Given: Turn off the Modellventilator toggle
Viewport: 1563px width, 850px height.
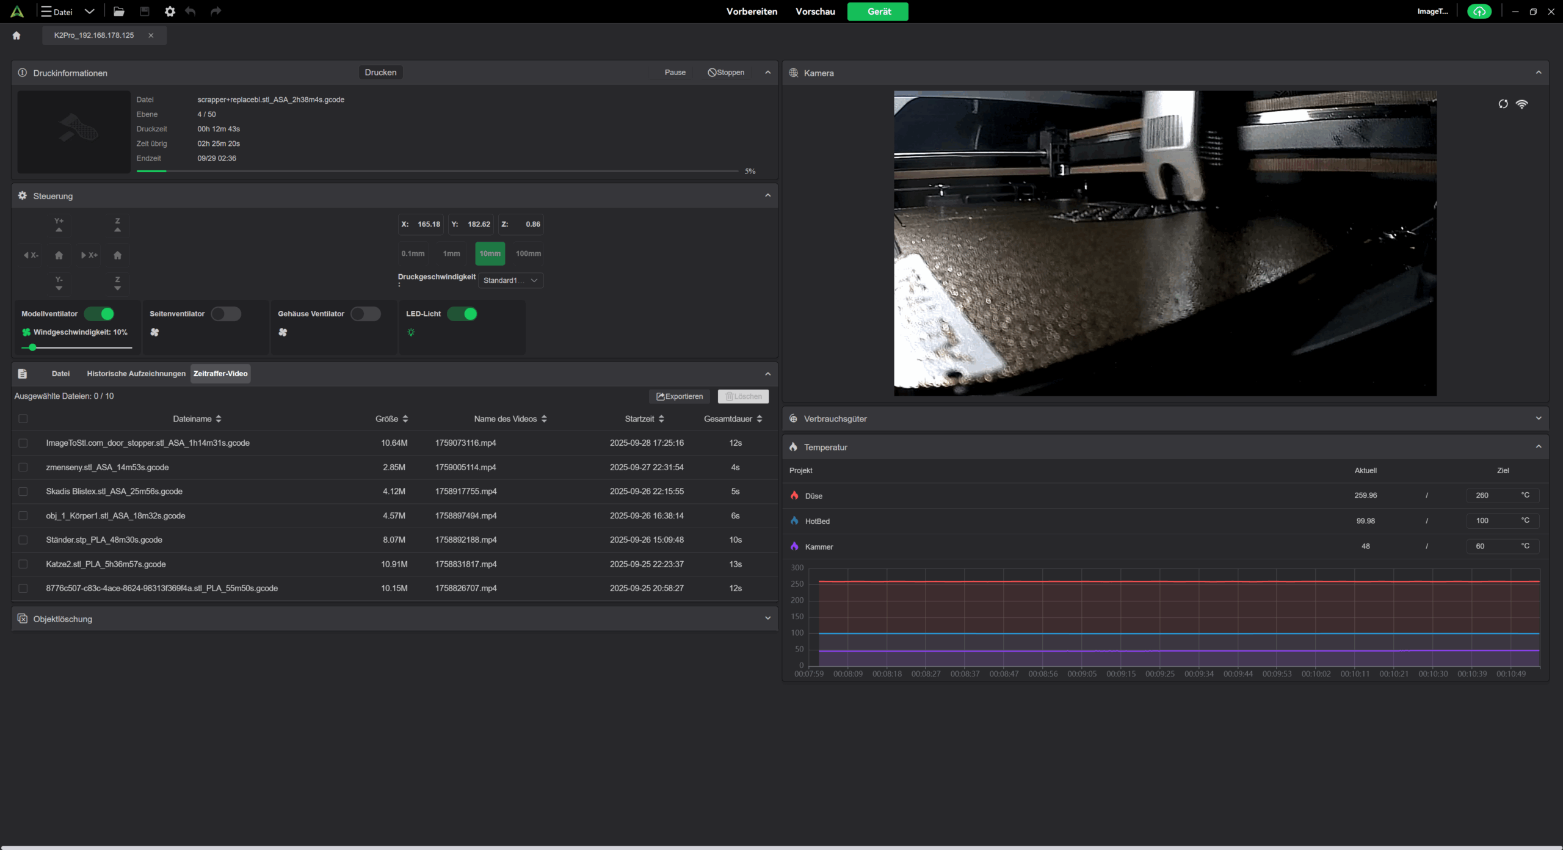Looking at the screenshot, I should coord(100,314).
